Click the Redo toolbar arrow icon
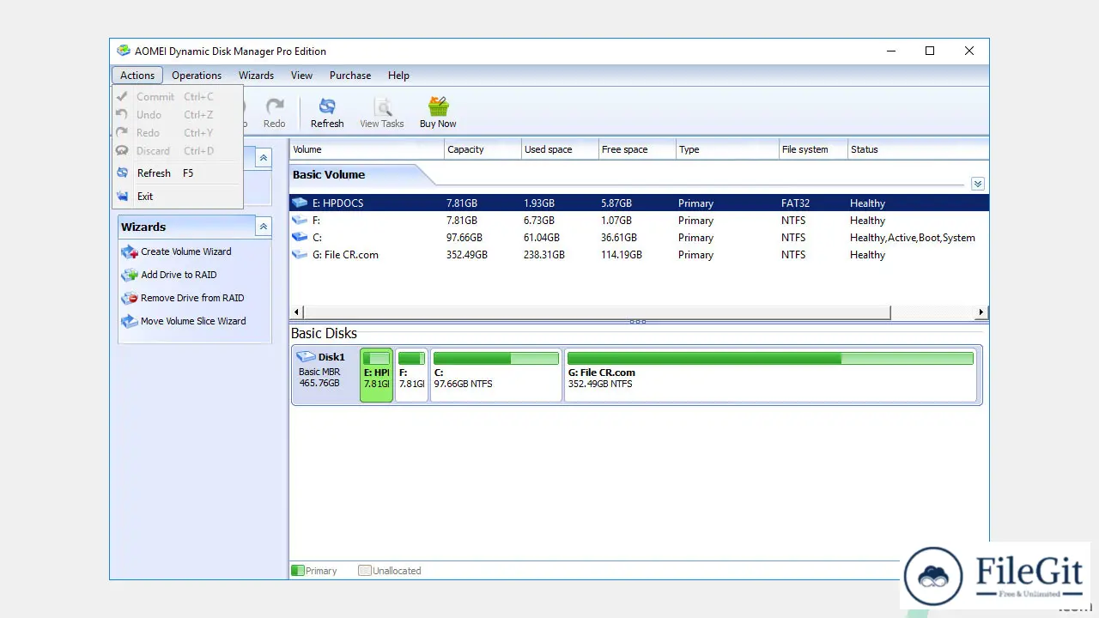This screenshot has height=618, width=1099. (275, 106)
